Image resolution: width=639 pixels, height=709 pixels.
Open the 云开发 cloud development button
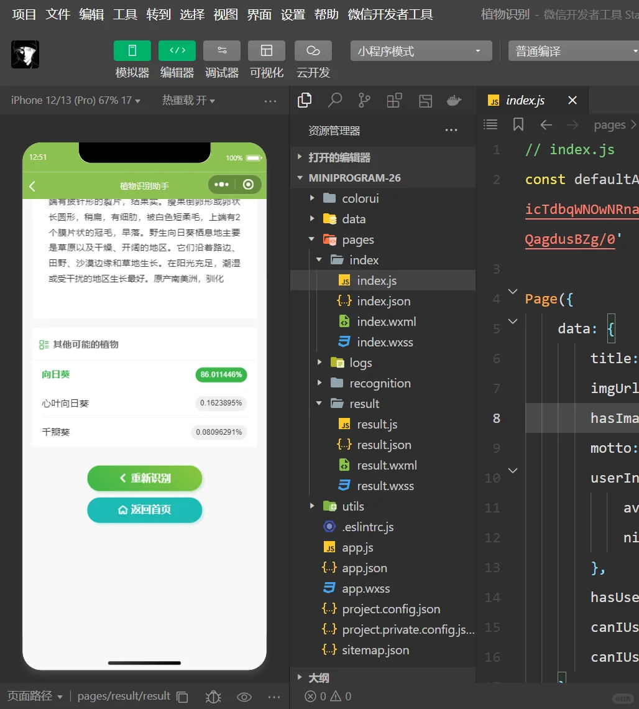313,50
